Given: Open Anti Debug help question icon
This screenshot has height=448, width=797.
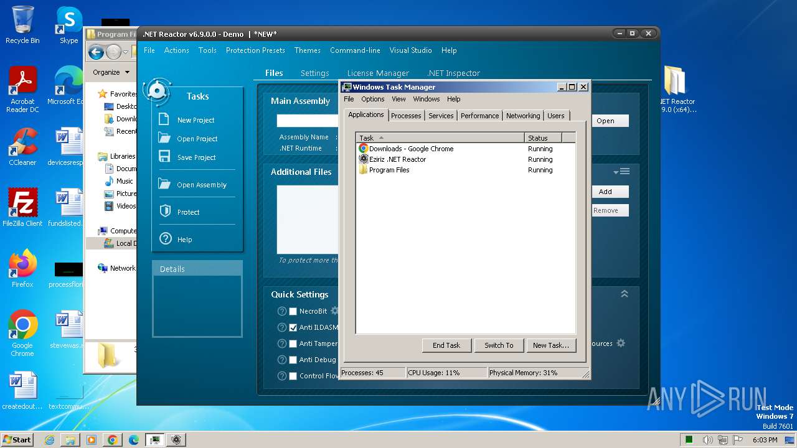Looking at the screenshot, I should (x=282, y=360).
